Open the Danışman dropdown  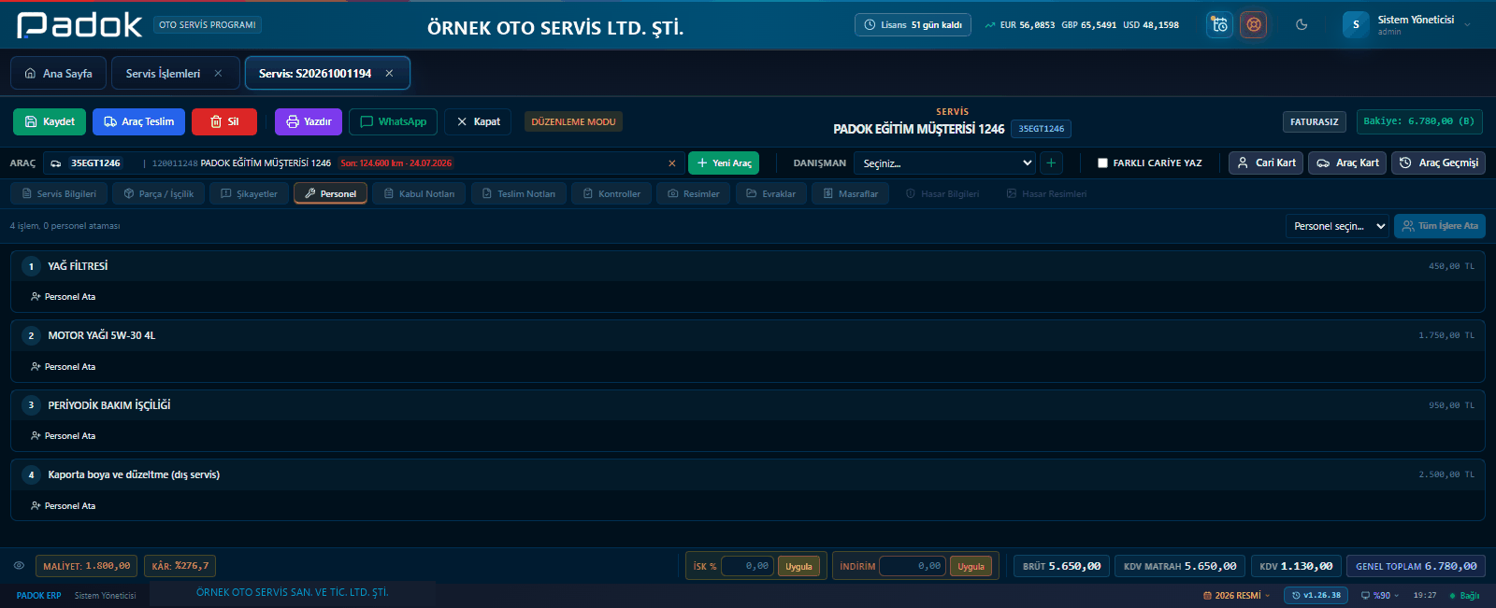(x=945, y=163)
